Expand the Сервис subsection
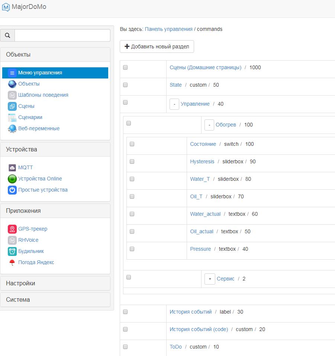 [210, 279]
